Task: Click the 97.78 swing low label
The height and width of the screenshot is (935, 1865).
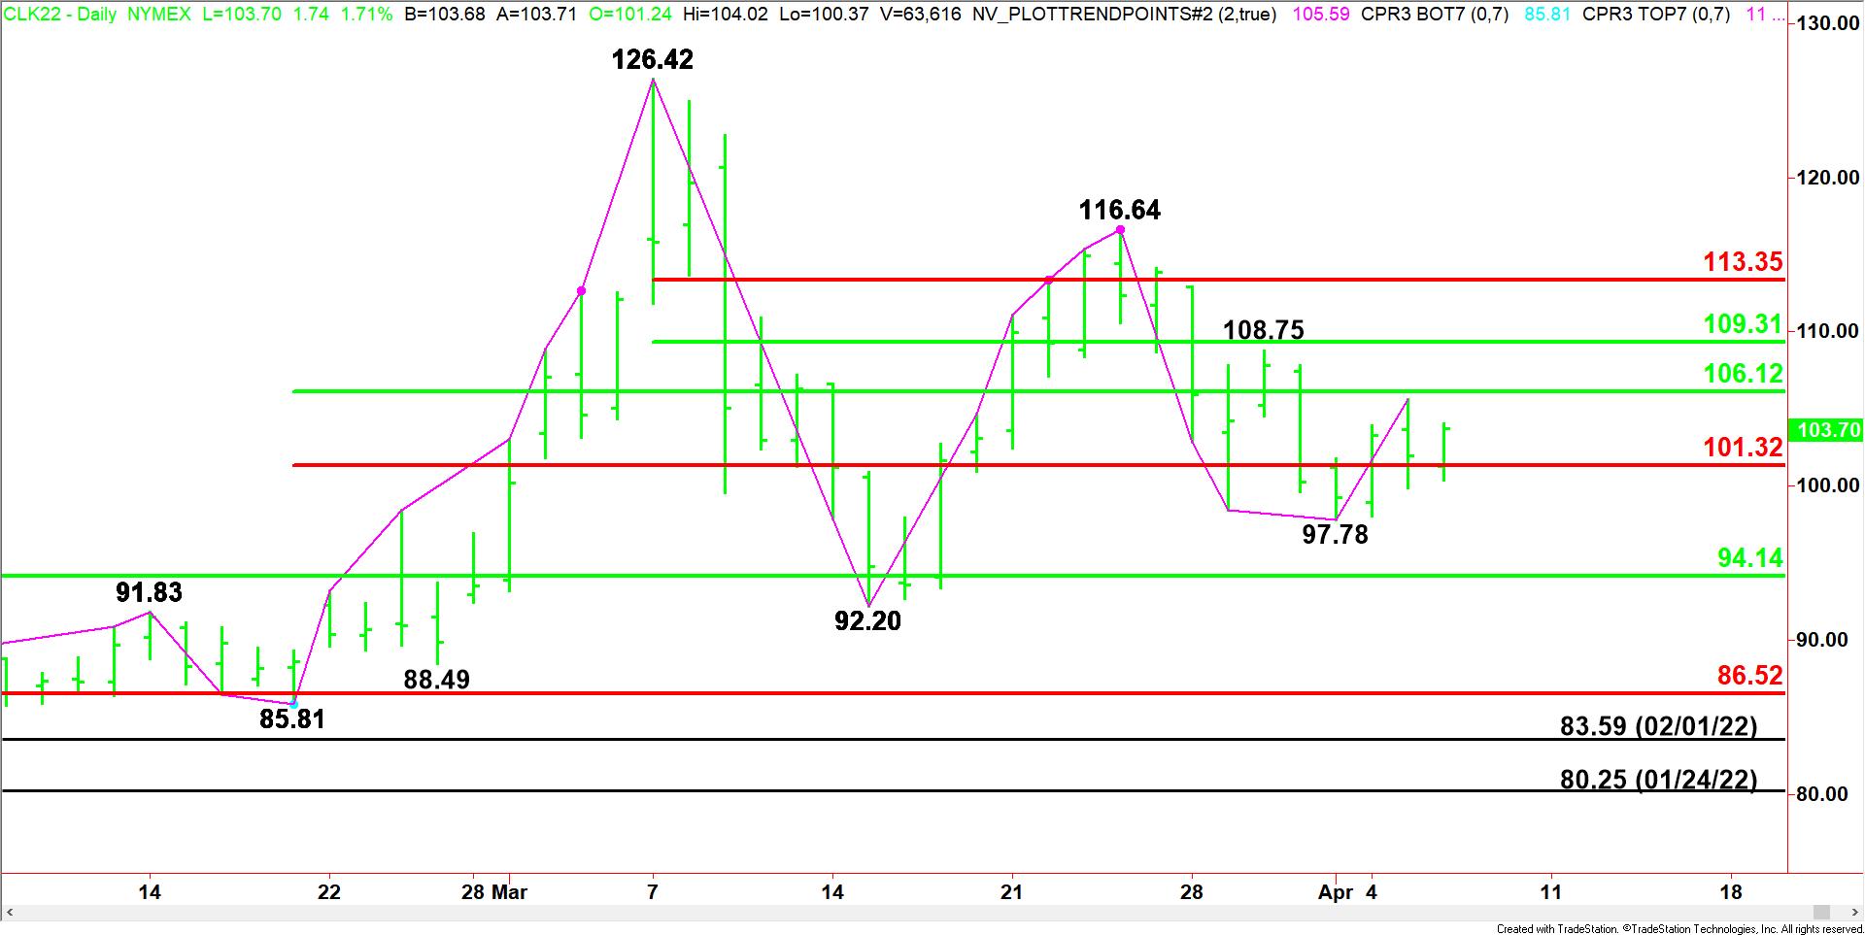Action: 1335,535
